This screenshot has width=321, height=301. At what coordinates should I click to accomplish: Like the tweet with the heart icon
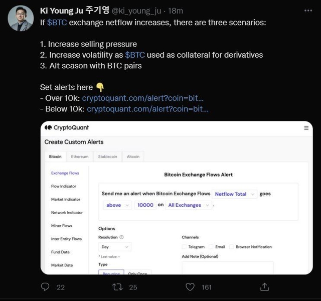pos(190,287)
